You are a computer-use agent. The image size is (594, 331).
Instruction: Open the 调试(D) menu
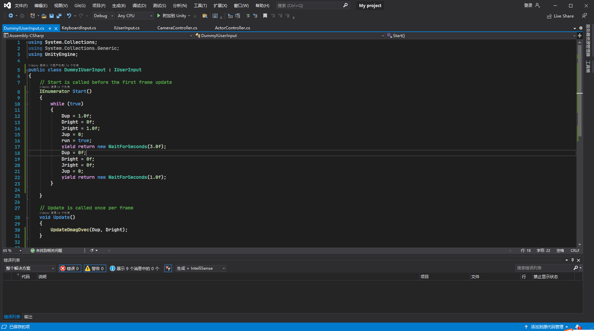139,6
